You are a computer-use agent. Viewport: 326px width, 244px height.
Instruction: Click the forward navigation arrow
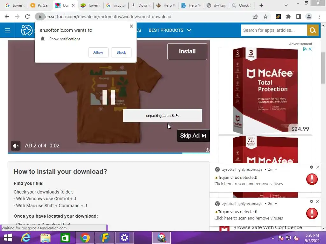pos(17,17)
